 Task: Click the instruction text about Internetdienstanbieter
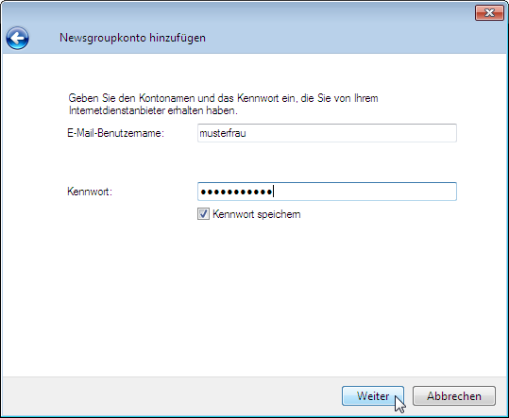pyautogui.click(x=223, y=104)
